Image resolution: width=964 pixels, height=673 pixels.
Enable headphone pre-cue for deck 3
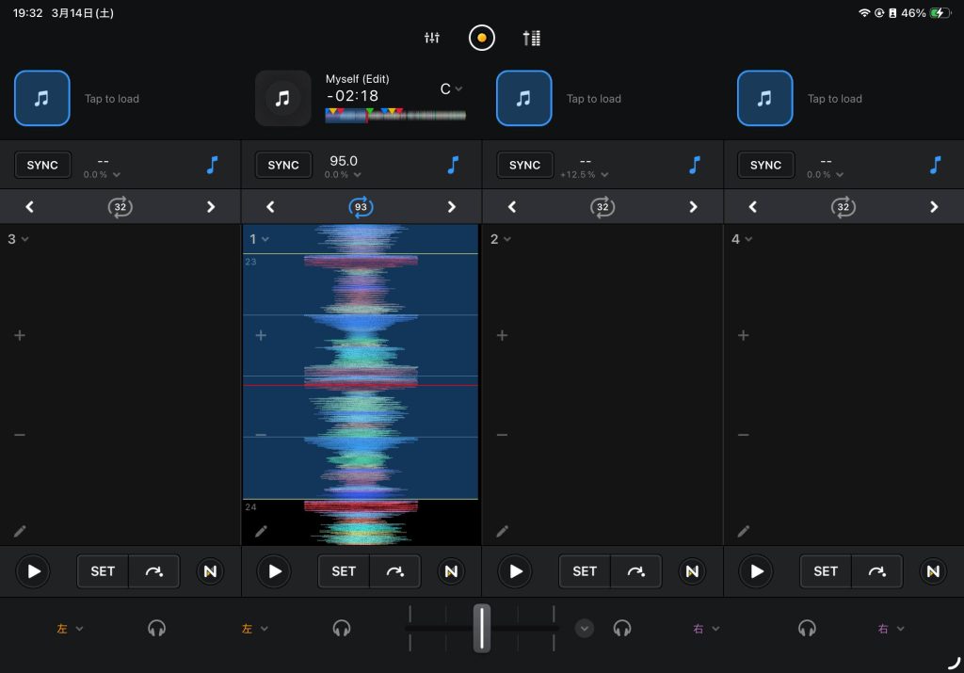[x=157, y=628]
